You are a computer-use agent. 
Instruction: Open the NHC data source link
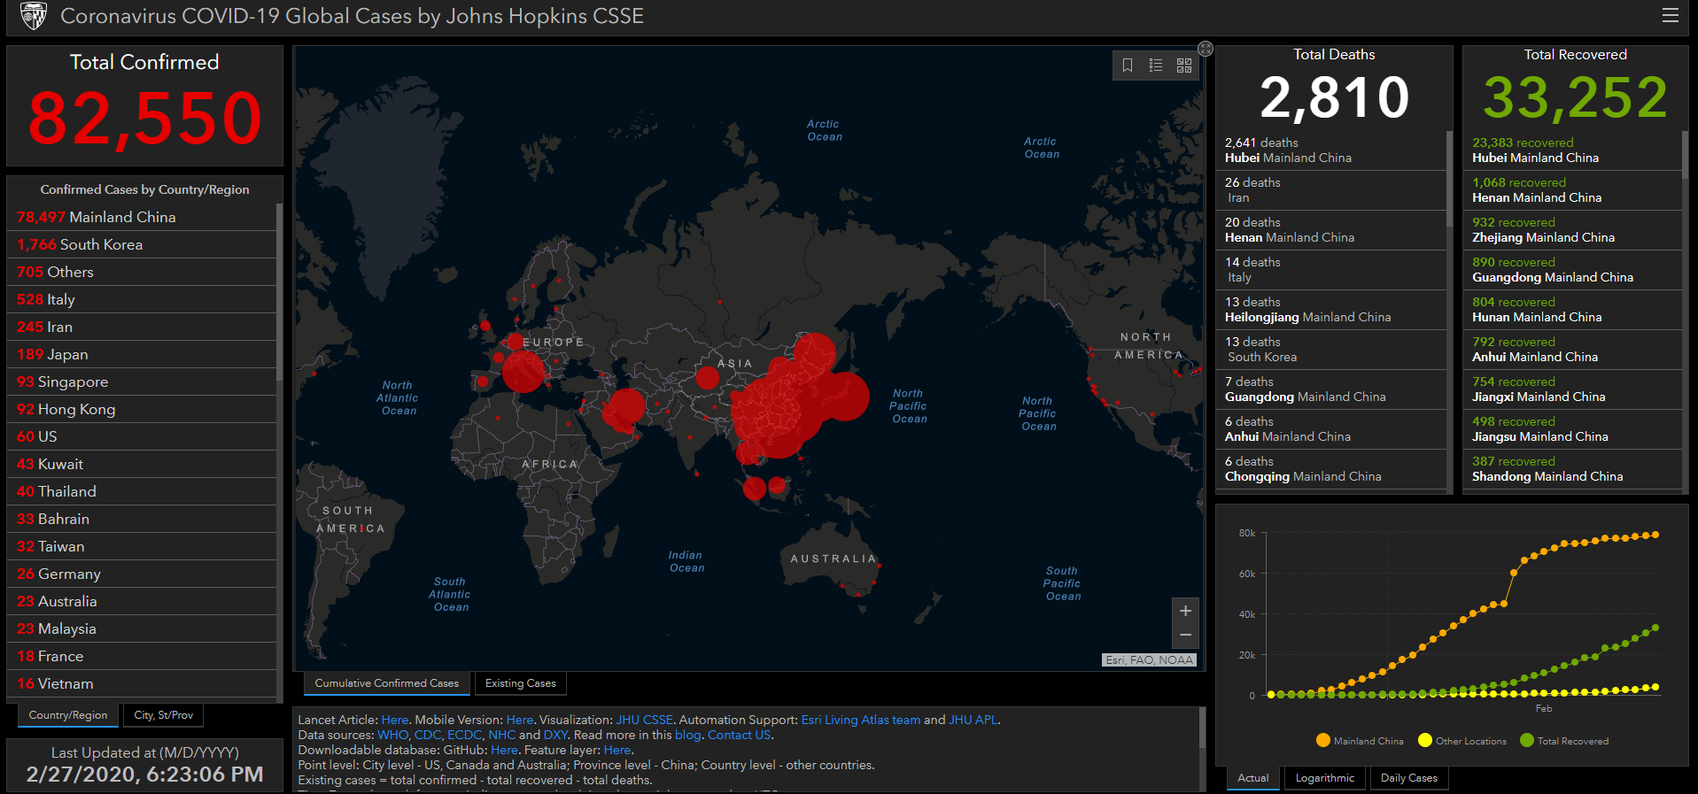pos(501,735)
